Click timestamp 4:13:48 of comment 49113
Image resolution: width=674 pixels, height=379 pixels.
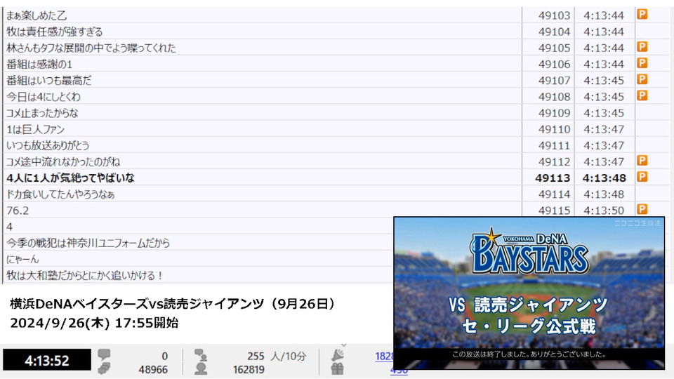click(x=604, y=178)
